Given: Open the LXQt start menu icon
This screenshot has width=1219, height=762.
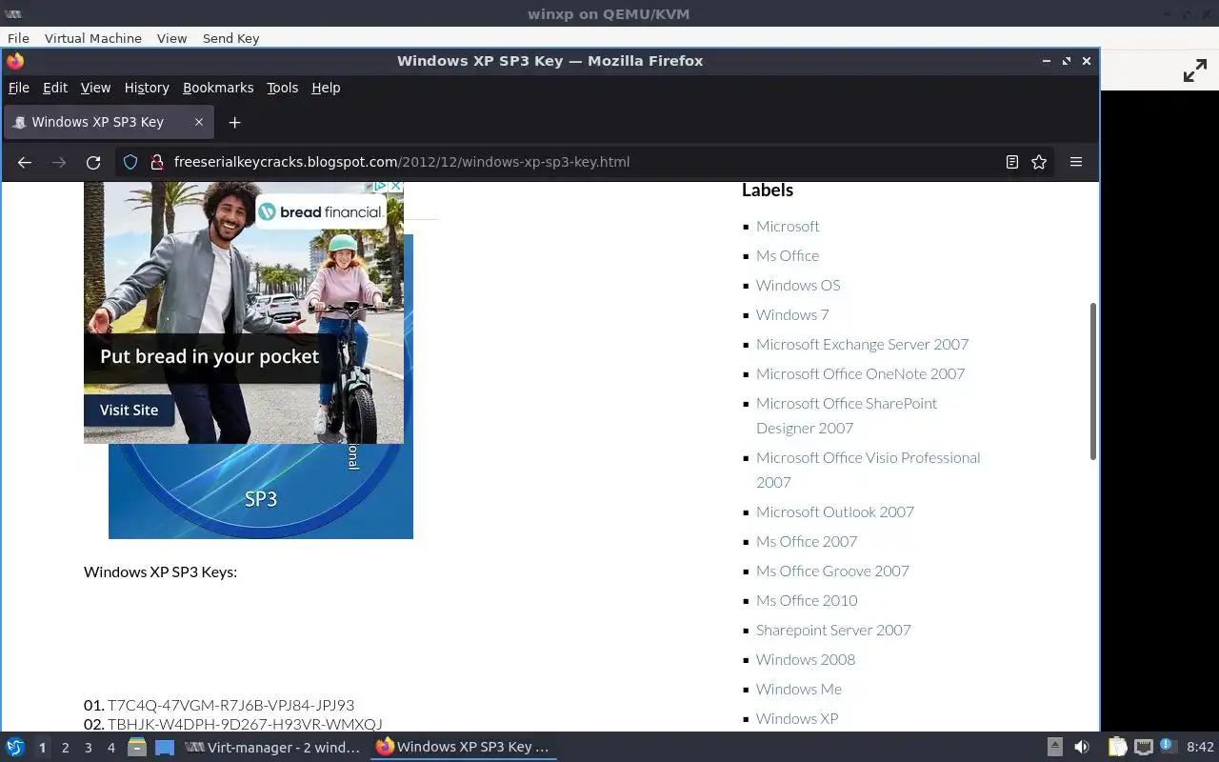Looking at the screenshot, I should point(15,747).
